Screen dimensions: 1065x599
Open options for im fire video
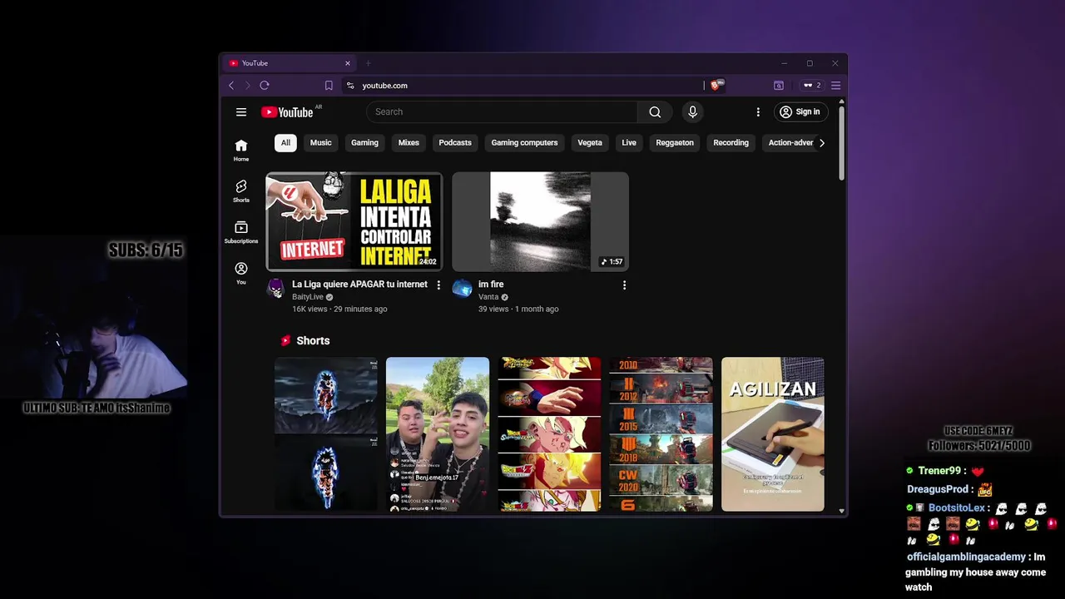click(624, 285)
